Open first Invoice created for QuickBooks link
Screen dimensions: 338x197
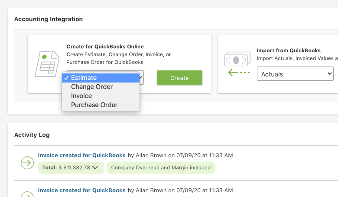point(81,155)
